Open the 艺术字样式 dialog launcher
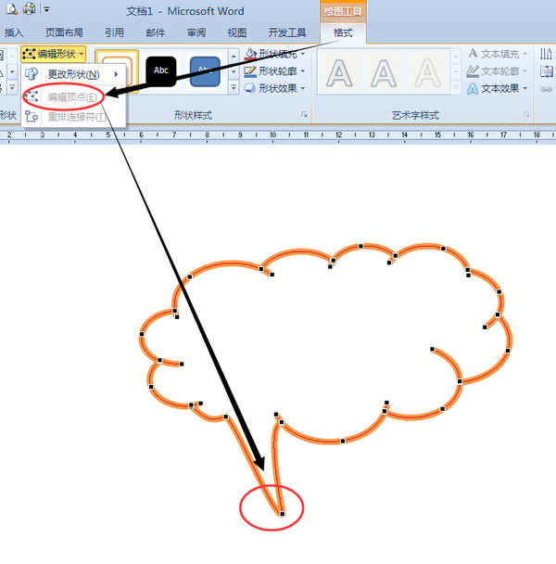This screenshot has width=556, height=564. point(527,115)
